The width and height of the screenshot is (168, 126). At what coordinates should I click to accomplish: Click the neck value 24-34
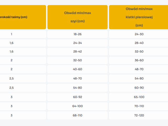click(x=77, y=43)
